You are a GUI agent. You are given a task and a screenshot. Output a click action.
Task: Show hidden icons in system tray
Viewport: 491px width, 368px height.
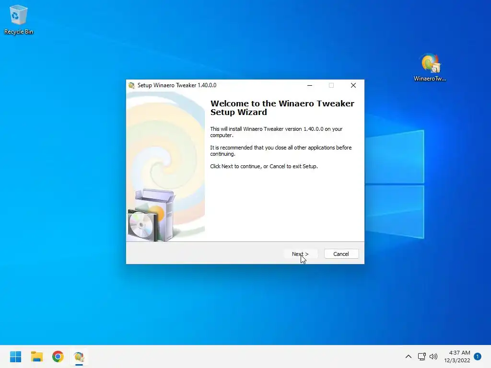pyautogui.click(x=409, y=356)
